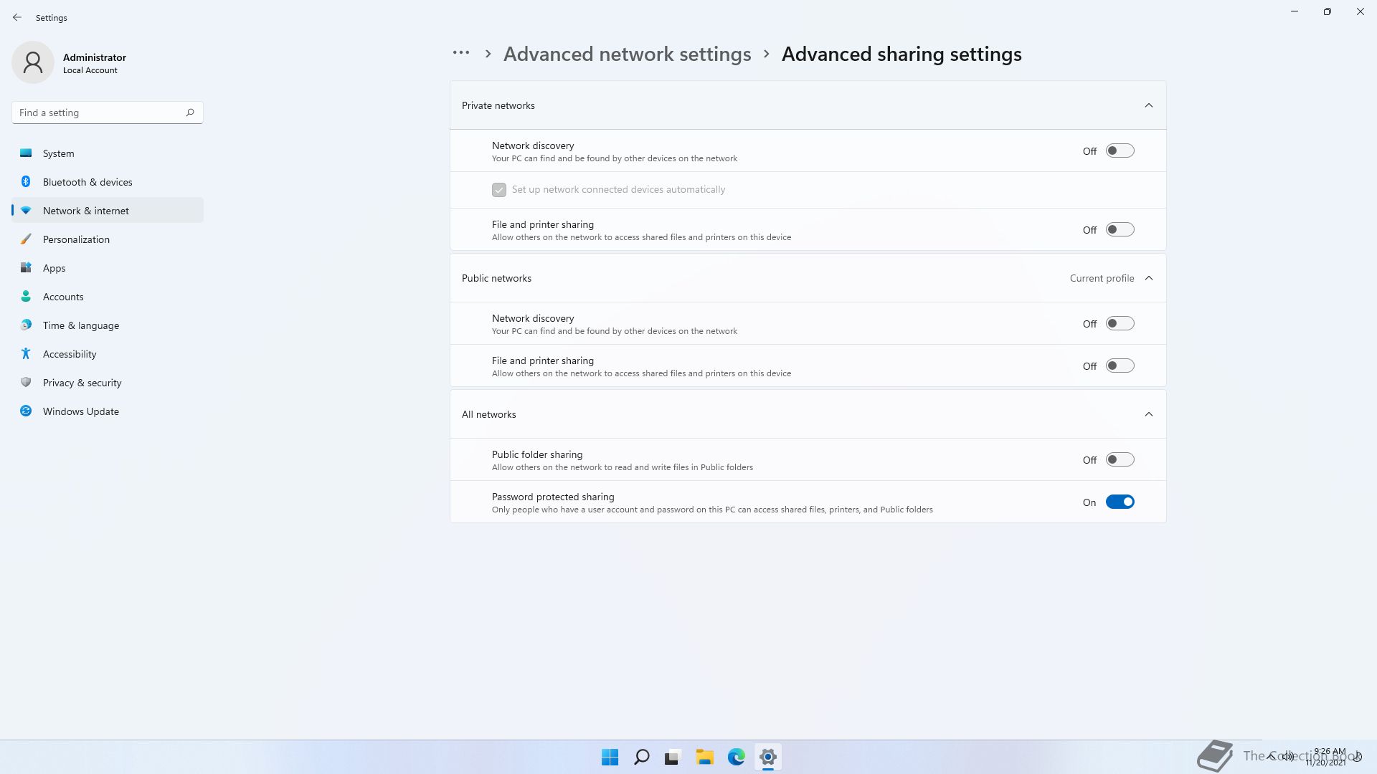Click the Bluetooth icon in sidebar
The height and width of the screenshot is (774, 1377).
(x=26, y=181)
